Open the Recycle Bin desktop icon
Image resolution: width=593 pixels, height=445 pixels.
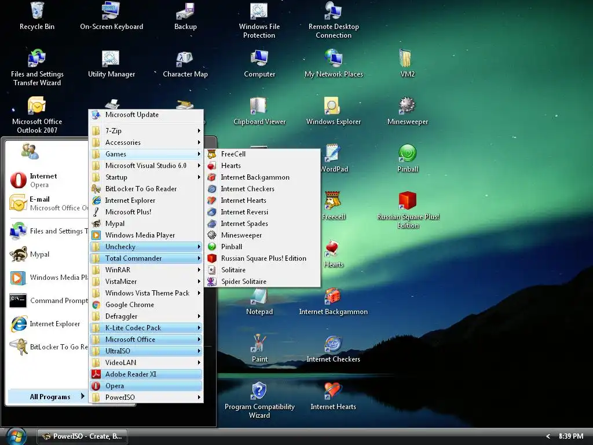pos(37,15)
